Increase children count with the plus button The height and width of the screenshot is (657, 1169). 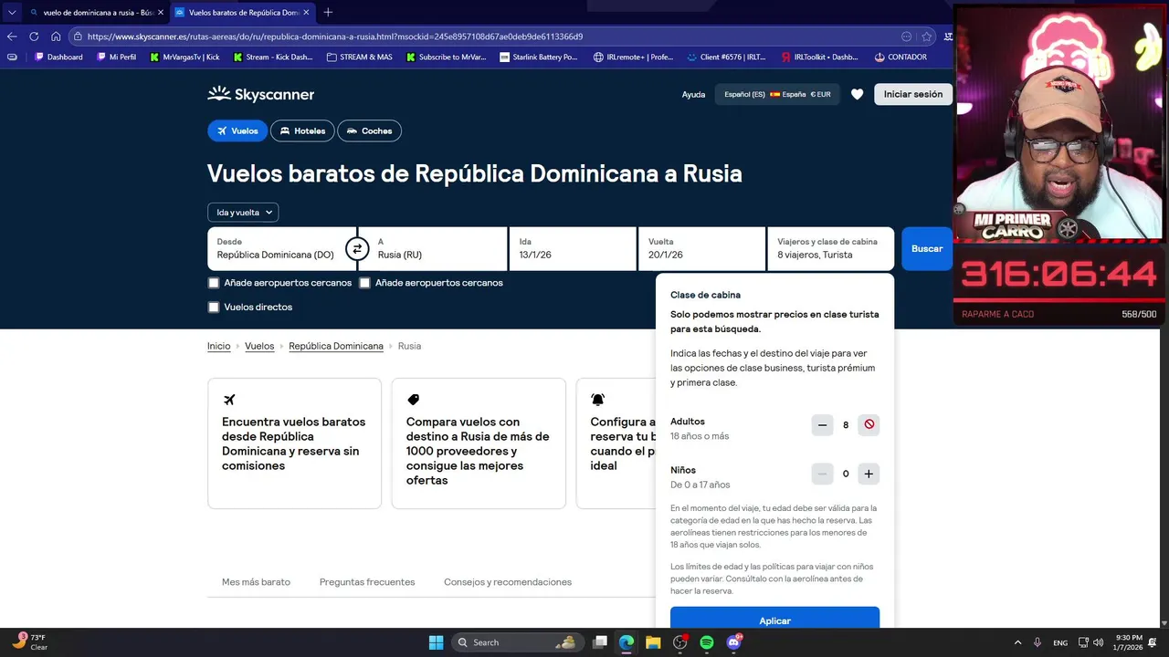[869, 474]
